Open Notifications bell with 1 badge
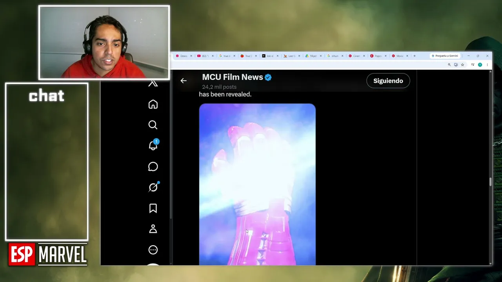This screenshot has width=502, height=282. pyautogui.click(x=153, y=145)
